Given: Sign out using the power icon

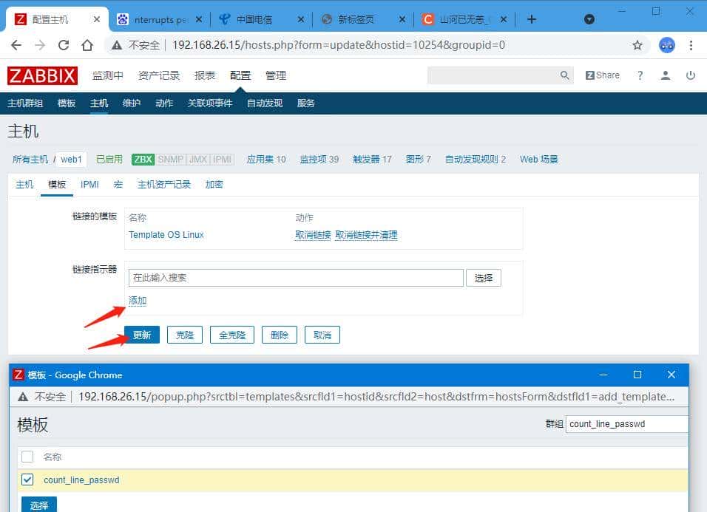Looking at the screenshot, I should [x=690, y=75].
